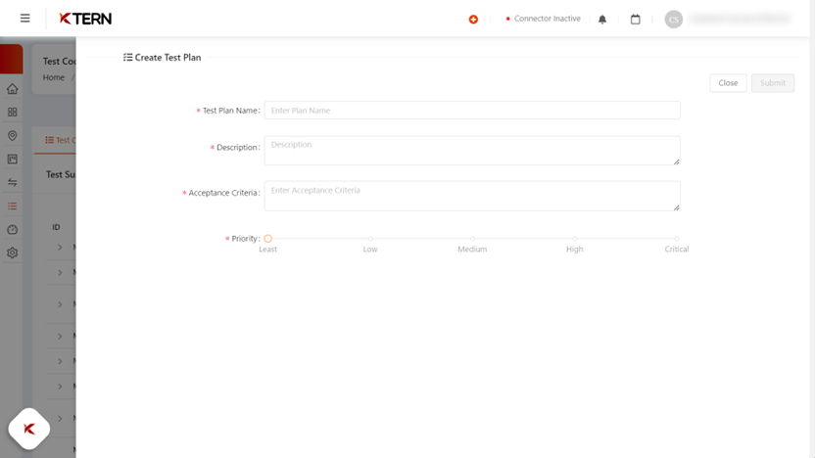
Task: Submit the test plan form
Action: pyautogui.click(x=773, y=83)
